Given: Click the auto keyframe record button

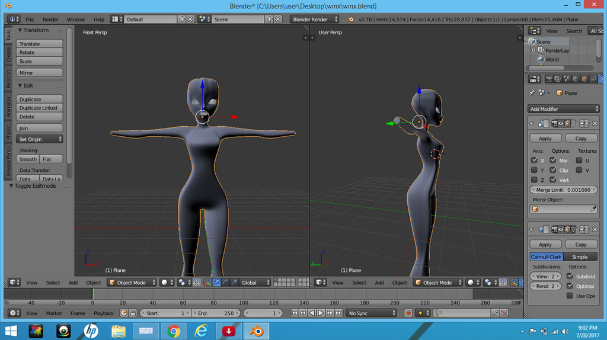Looking at the screenshot, I should coord(408,313).
